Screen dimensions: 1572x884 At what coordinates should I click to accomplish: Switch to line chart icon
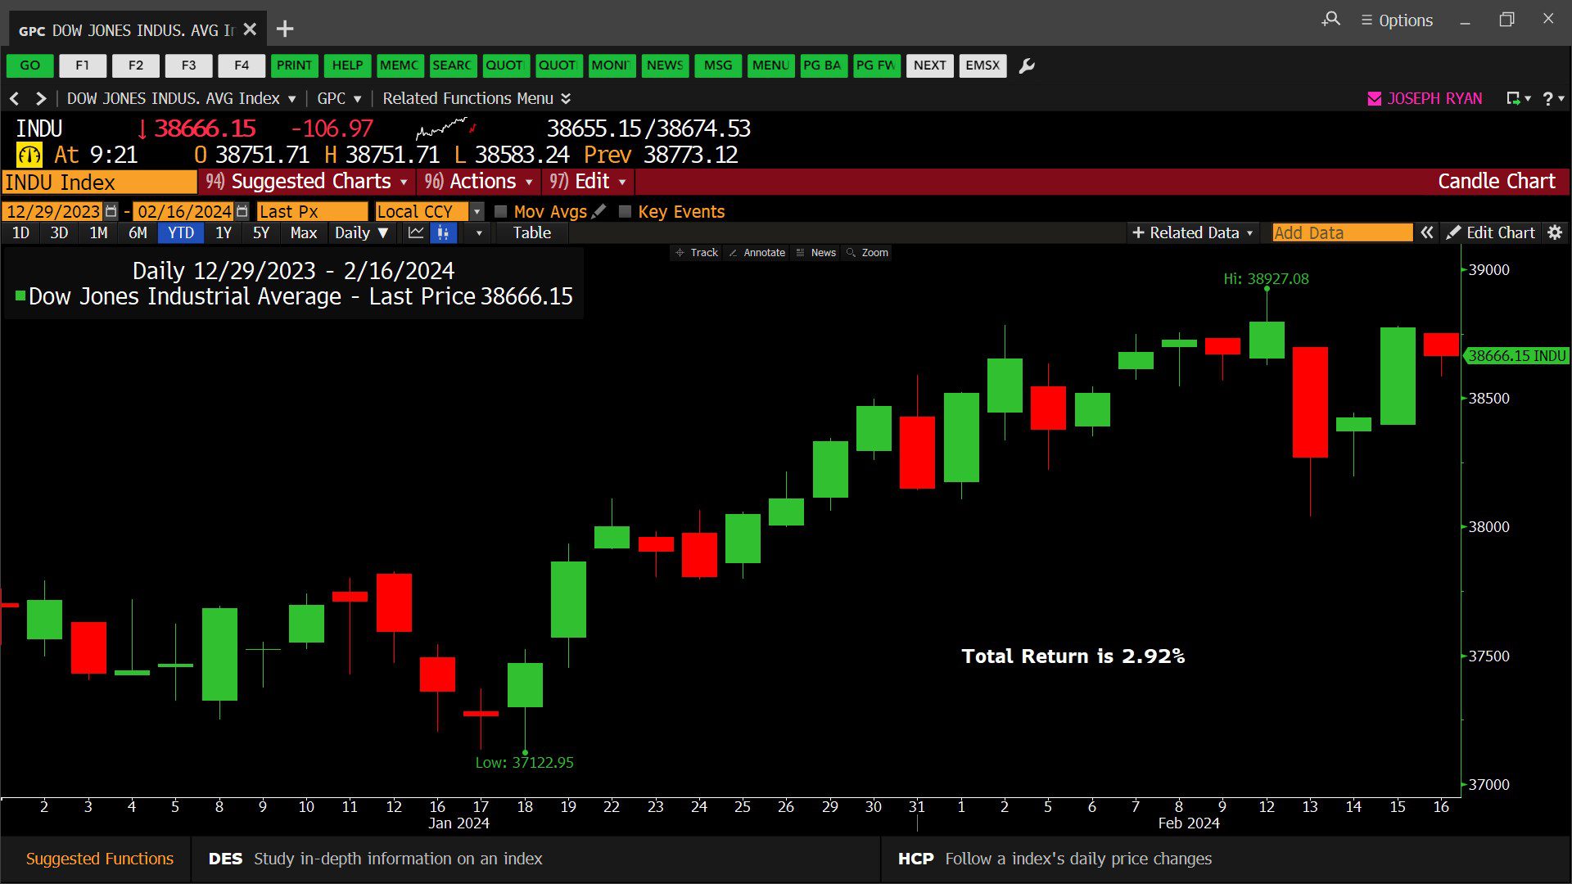click(x=416, y=232)
